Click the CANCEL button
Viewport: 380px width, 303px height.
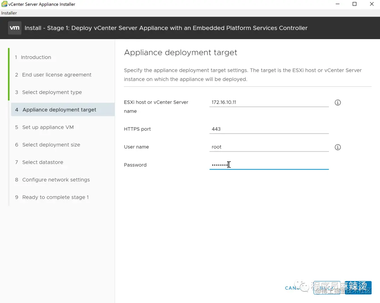point(296,288)
